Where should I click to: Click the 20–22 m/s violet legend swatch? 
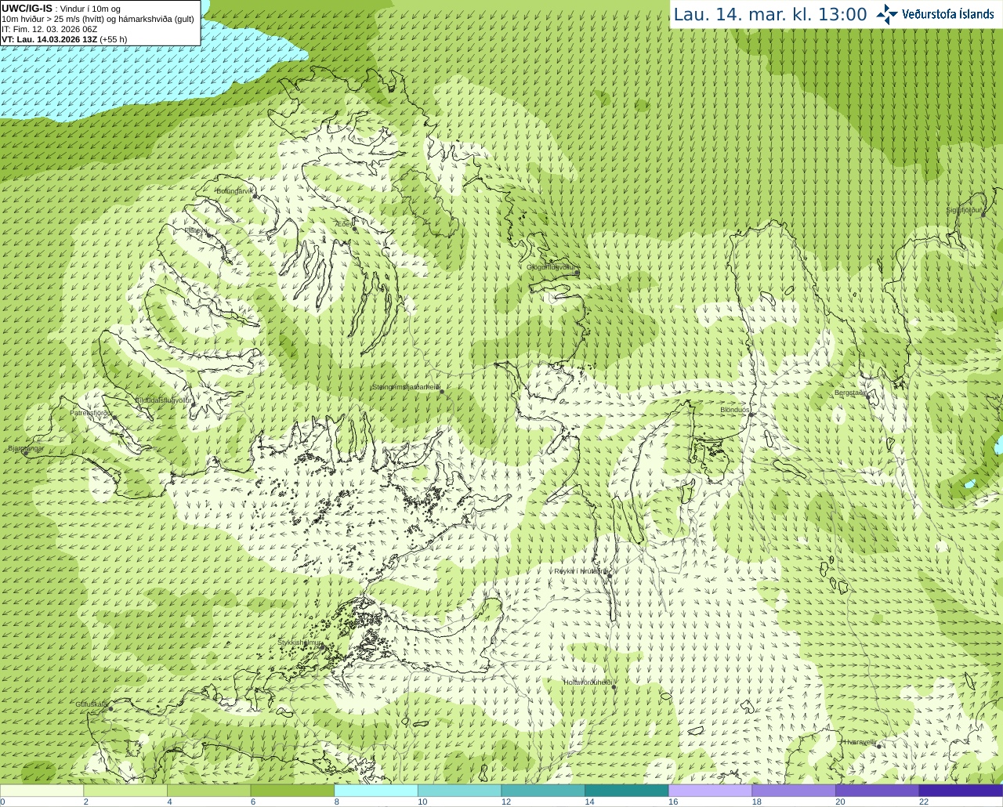click(877, 791)
